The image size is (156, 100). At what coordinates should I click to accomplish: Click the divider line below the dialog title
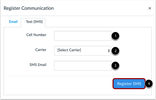click(78, 16)
